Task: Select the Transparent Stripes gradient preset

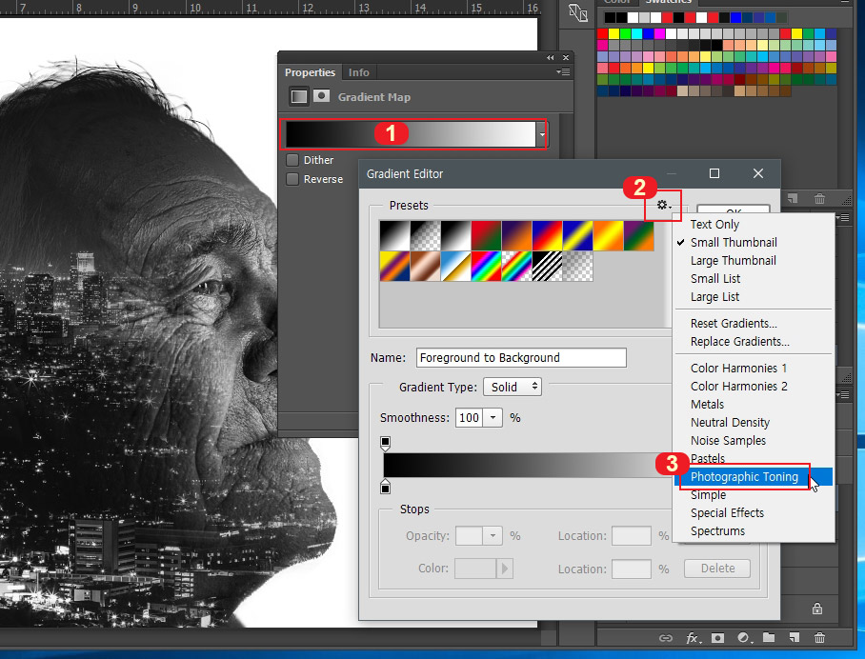Action: tap(547, 267)
